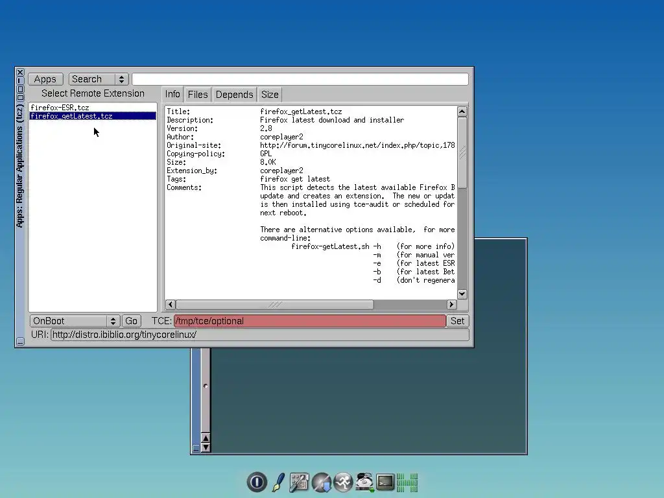Click down arrow in the background terminal scrollbar
The height and width of the screenshot is (498, 664).
pos(206,447)
